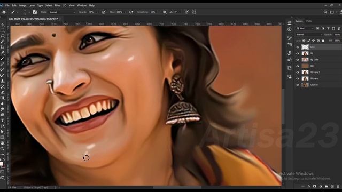
Task: Filter layers by type layers icon
Action: (x=328, y=28)
